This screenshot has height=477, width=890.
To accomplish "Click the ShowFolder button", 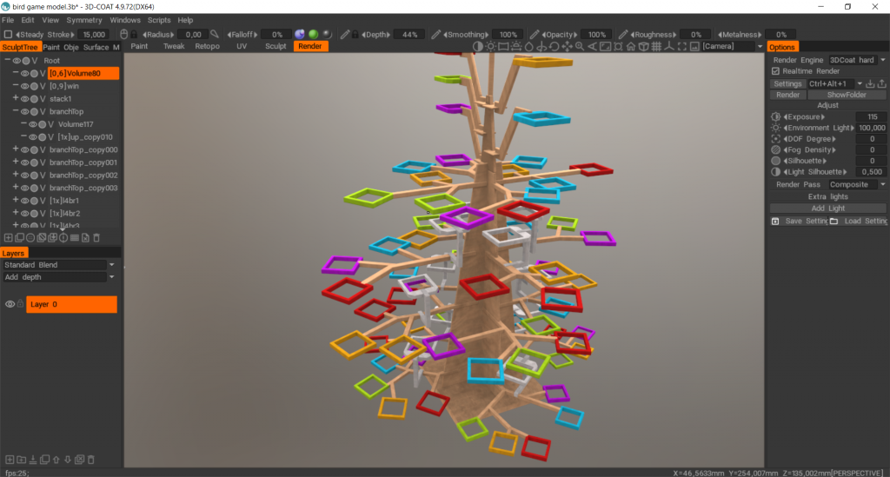I will click(847, 96).
